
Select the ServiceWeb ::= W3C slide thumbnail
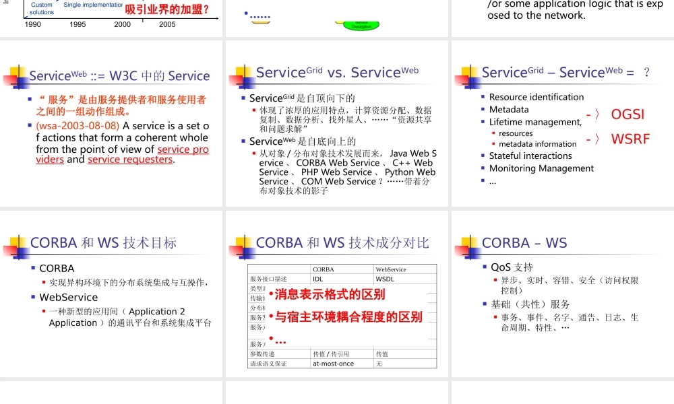click(x=111, y=121)
